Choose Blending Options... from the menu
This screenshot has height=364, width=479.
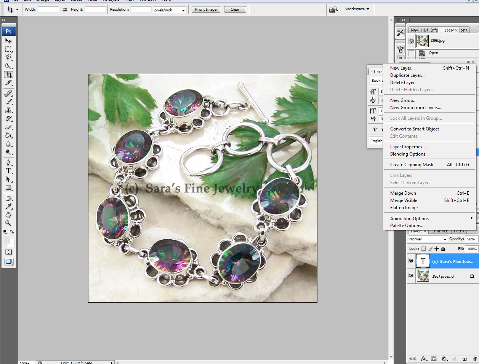pos(409,154)
